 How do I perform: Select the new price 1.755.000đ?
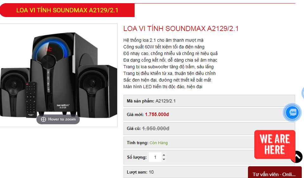157,114
